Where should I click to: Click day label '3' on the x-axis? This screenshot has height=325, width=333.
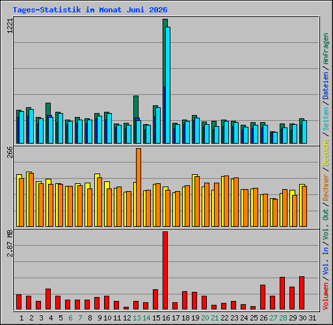coord(41,318)
